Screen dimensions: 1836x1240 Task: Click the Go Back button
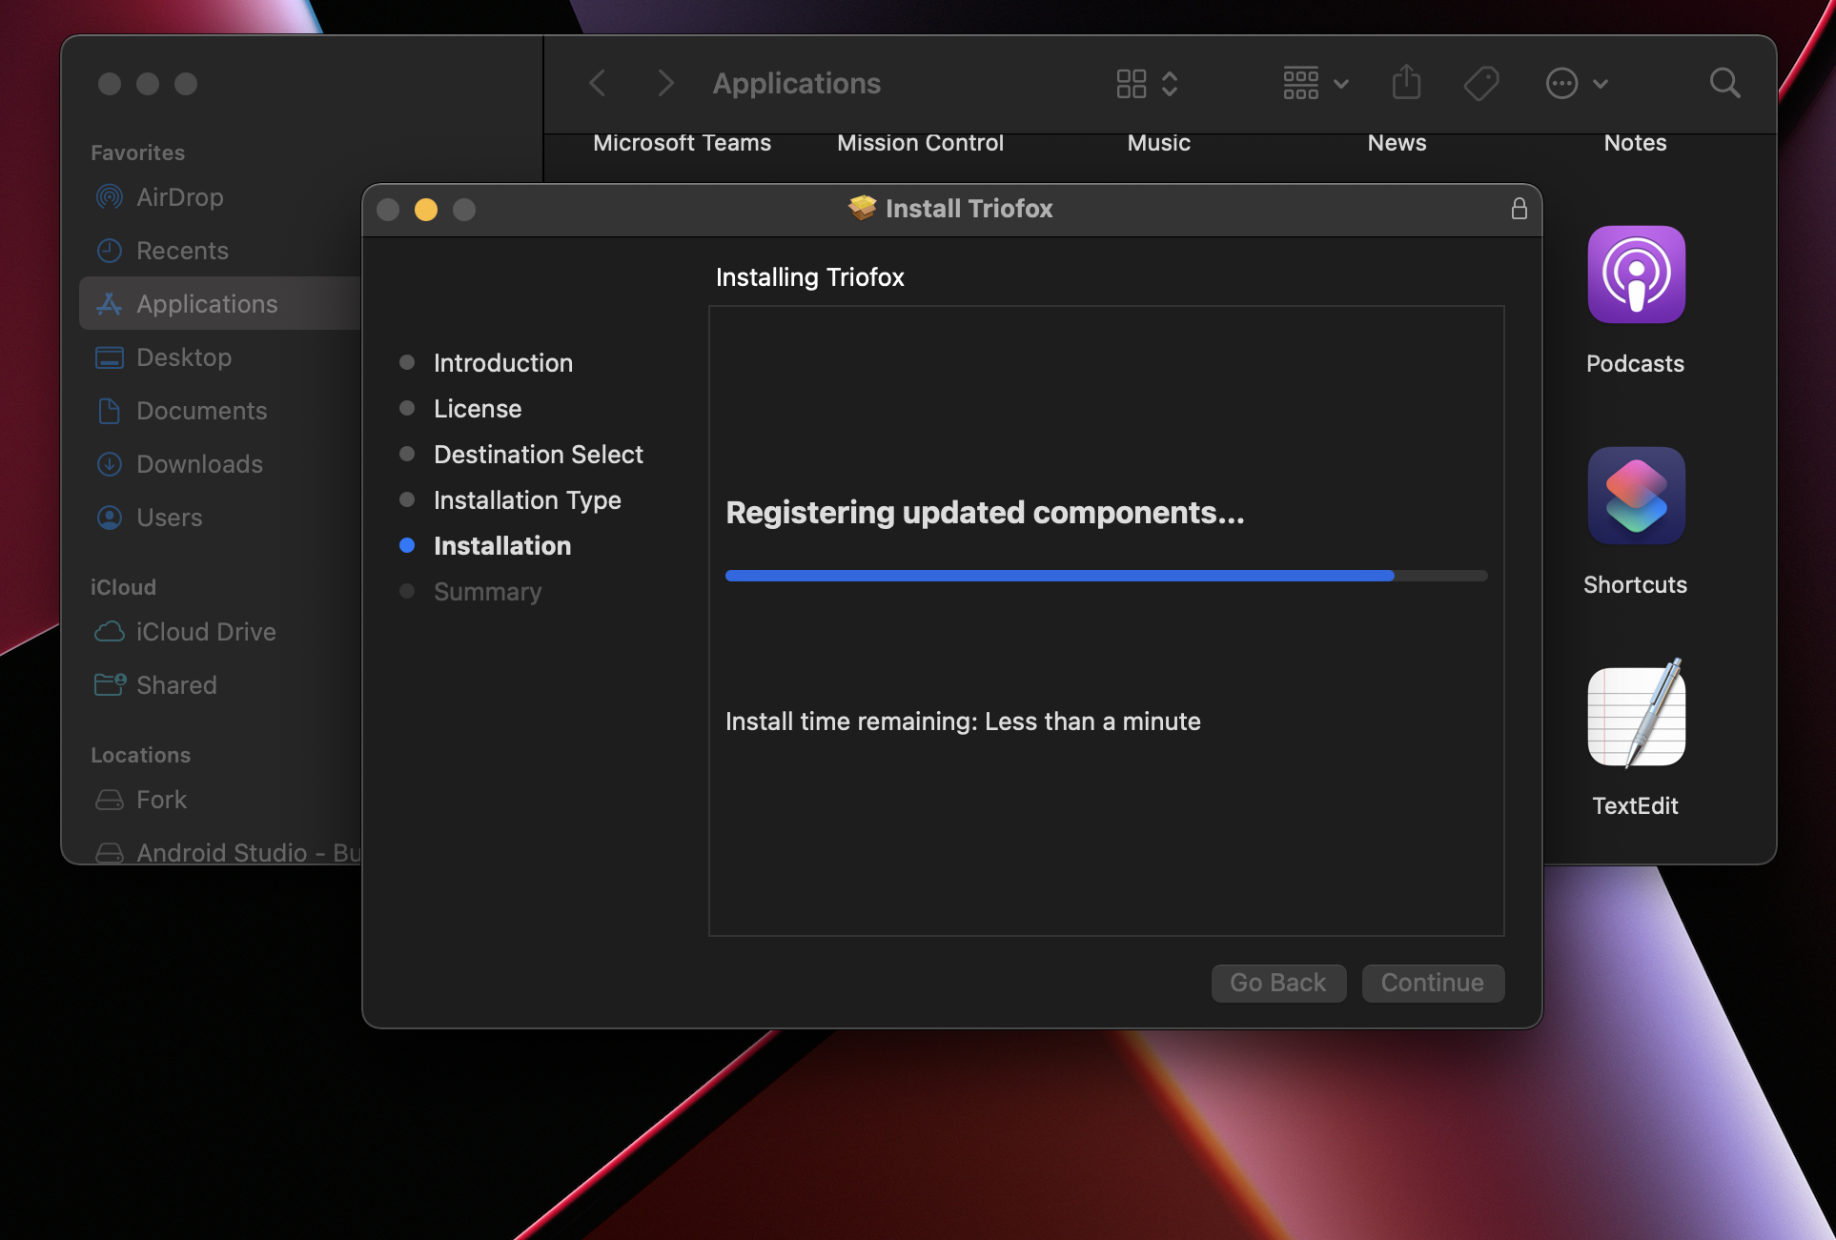(1278, 983)
